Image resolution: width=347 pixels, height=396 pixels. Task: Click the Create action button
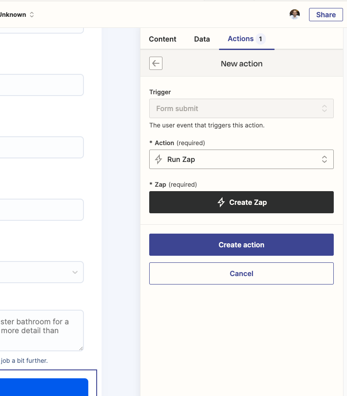241,245
